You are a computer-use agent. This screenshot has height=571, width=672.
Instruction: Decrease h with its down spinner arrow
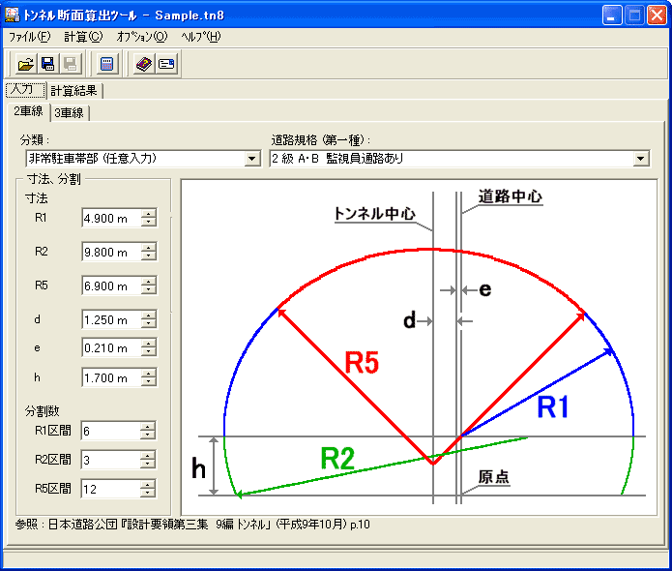coord(149,382)
